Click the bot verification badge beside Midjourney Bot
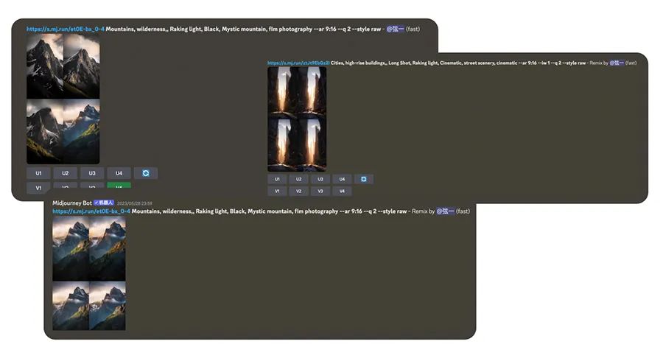 coord(103,203)
